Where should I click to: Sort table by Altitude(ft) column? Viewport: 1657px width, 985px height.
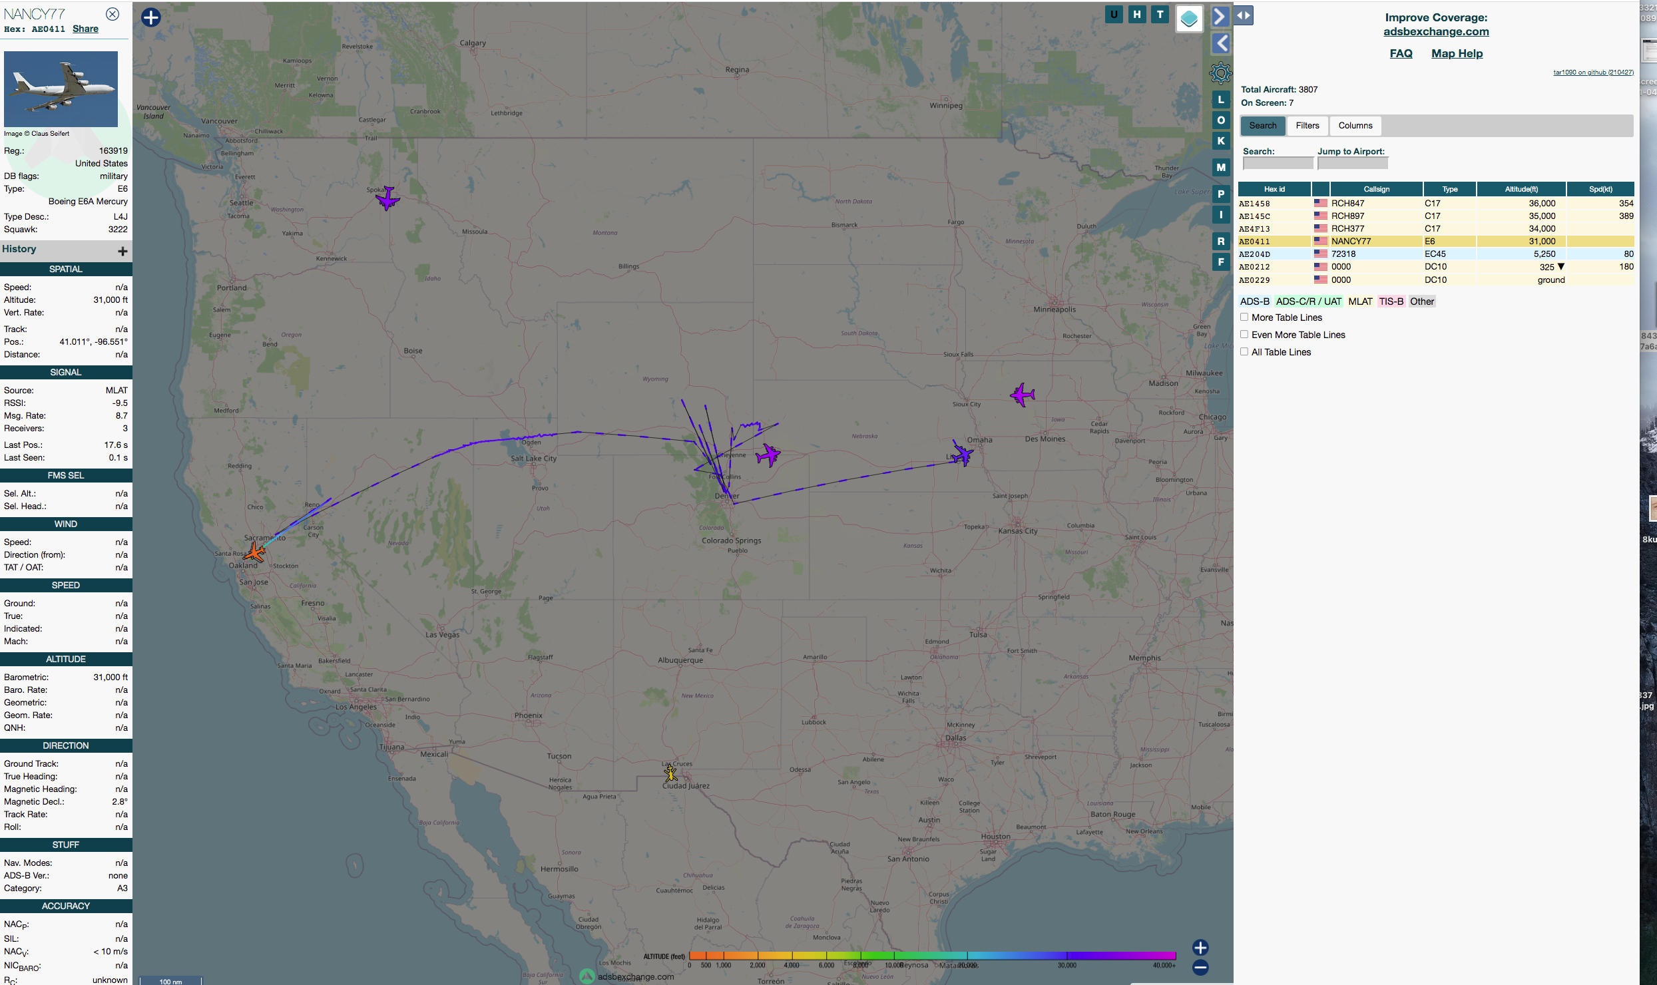tap(1521, 189)
